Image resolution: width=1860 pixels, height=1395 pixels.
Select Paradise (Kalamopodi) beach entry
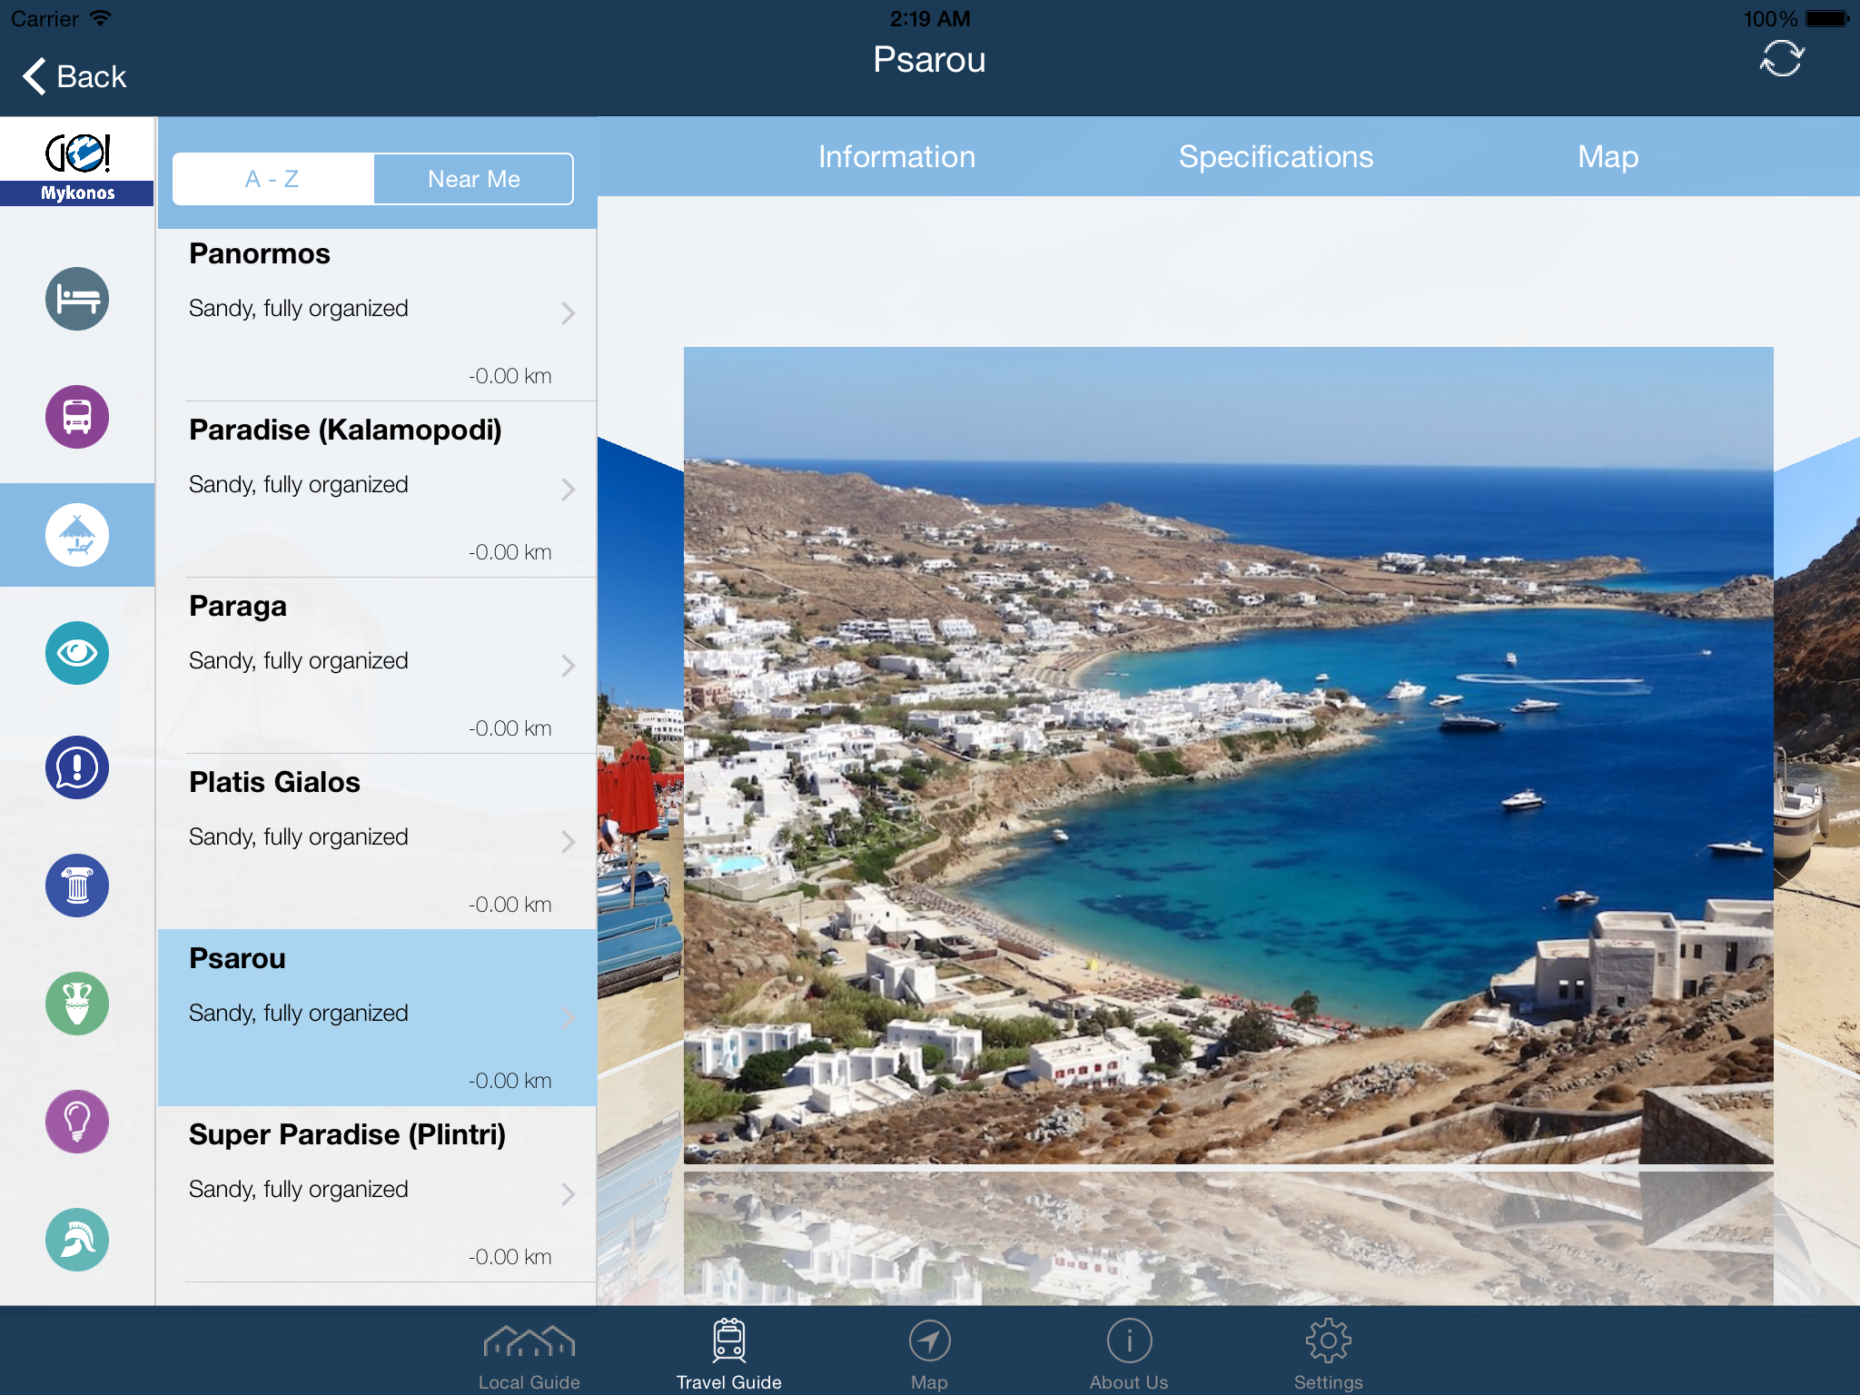[377, 490]
